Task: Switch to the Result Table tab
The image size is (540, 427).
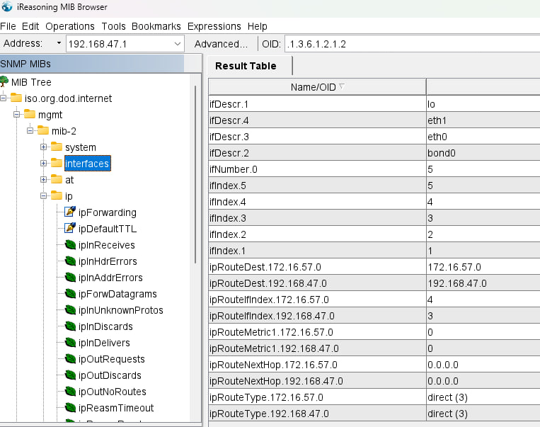Action: coord(246,66)
